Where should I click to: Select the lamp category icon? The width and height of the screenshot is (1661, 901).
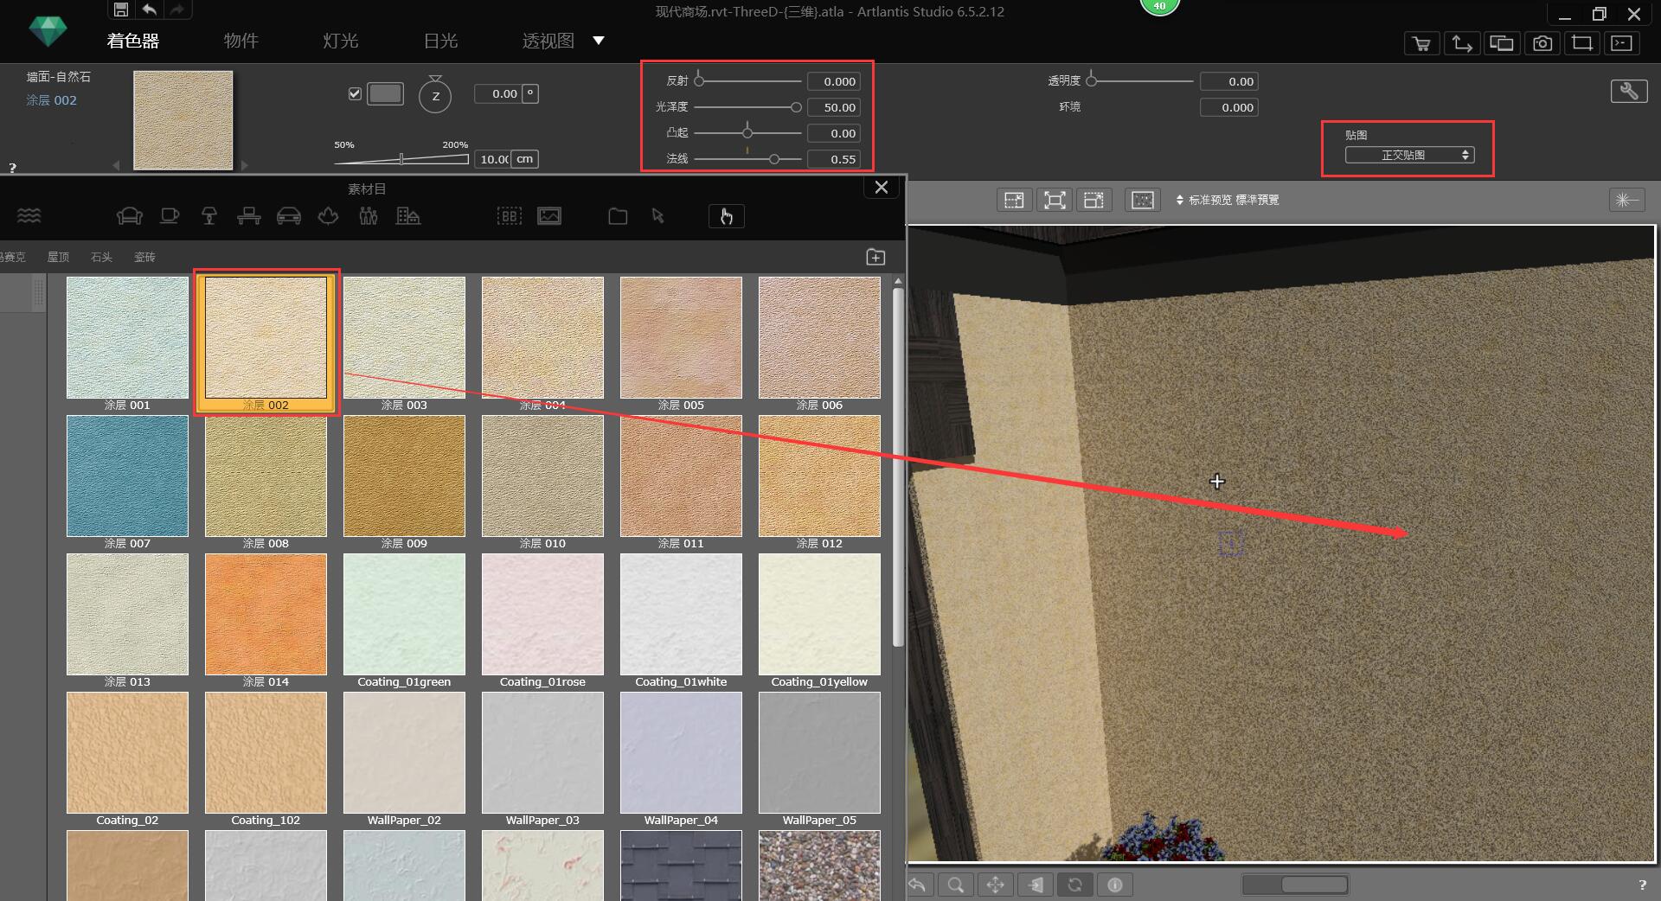click(209, 215)
